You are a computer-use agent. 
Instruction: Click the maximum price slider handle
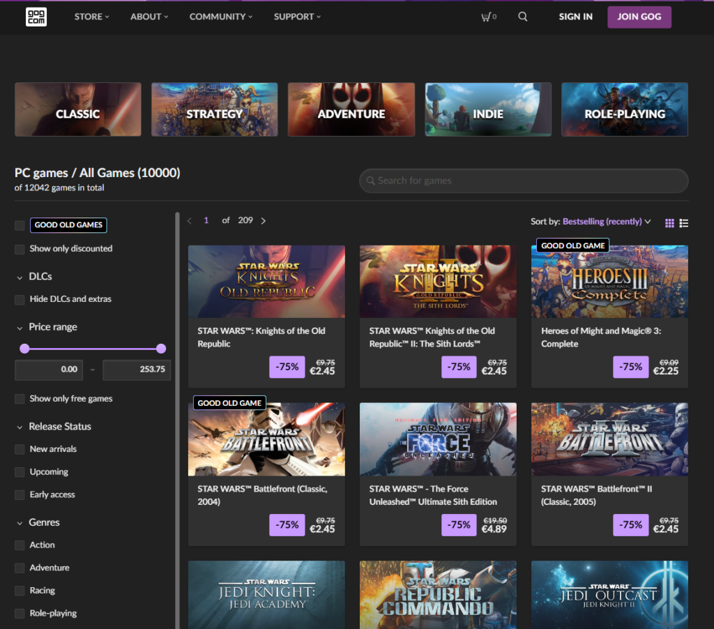coord(161,349)
